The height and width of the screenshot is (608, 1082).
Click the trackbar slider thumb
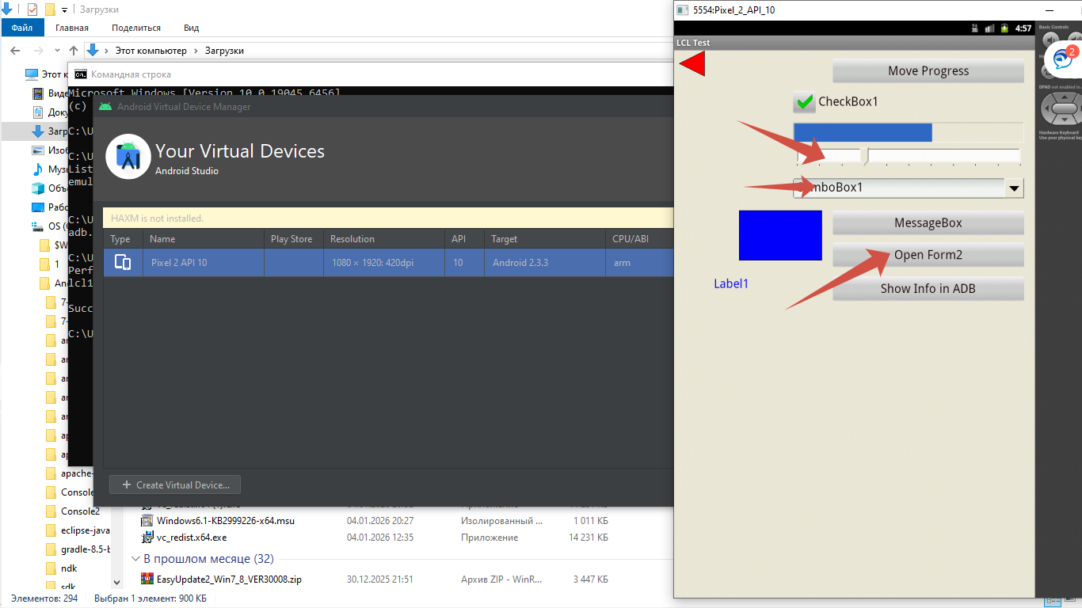pyautogui.click(x=865, y=155)
